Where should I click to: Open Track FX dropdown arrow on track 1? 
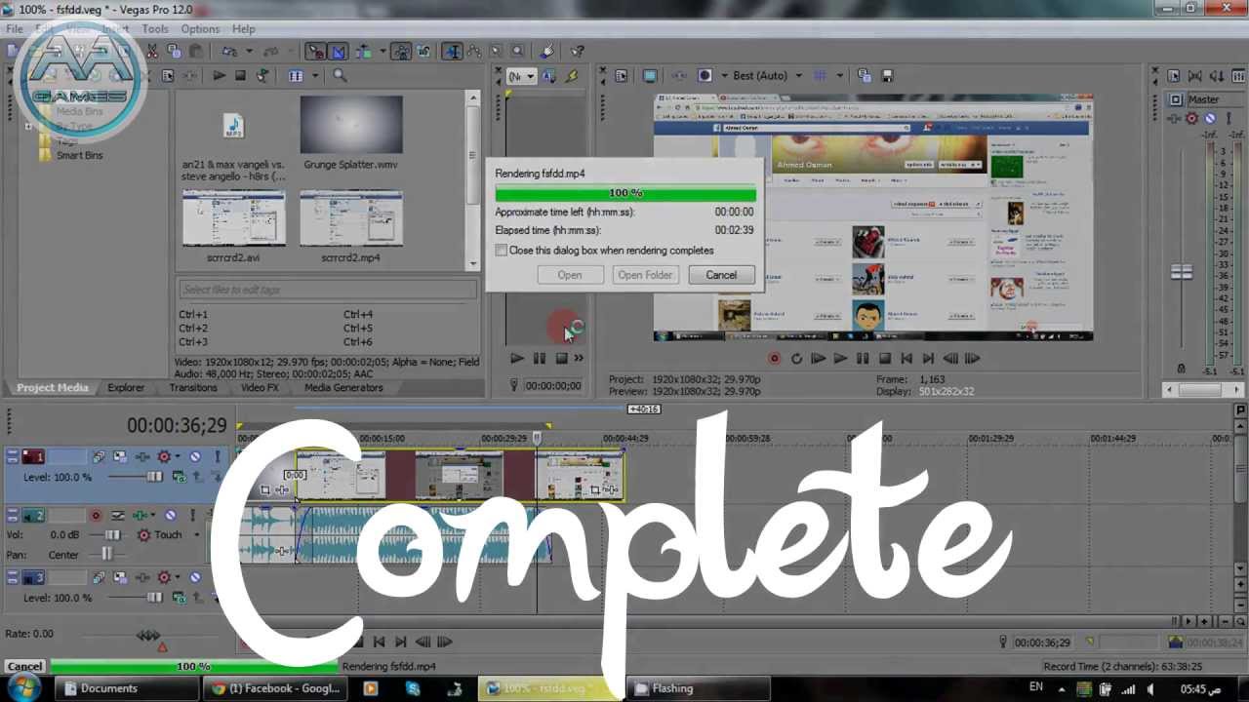point(178,456)
